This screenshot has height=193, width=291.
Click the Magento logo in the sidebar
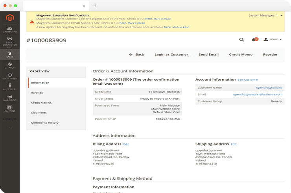tap(10, 18)
